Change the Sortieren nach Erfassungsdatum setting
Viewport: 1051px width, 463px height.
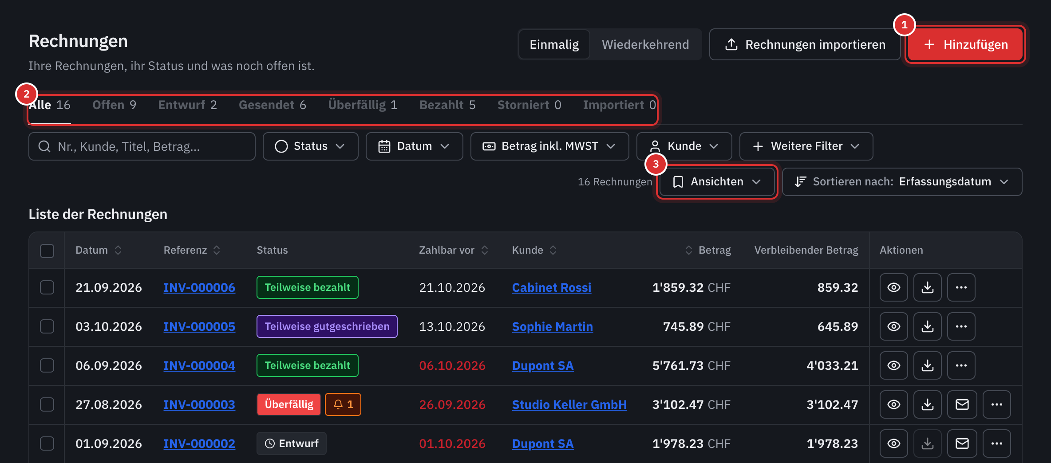[x=902, y=182]
